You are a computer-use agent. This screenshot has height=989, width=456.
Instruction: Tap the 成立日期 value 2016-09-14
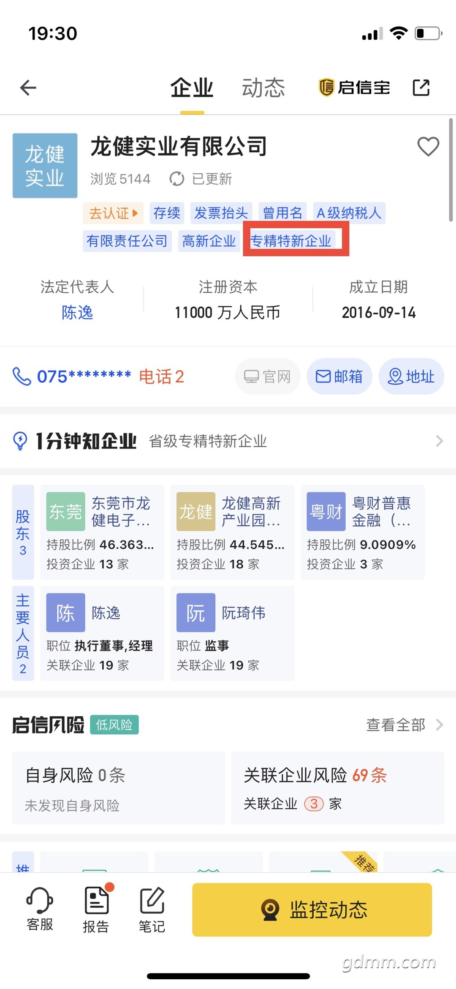pyautogui.click(x=379, y=313)
